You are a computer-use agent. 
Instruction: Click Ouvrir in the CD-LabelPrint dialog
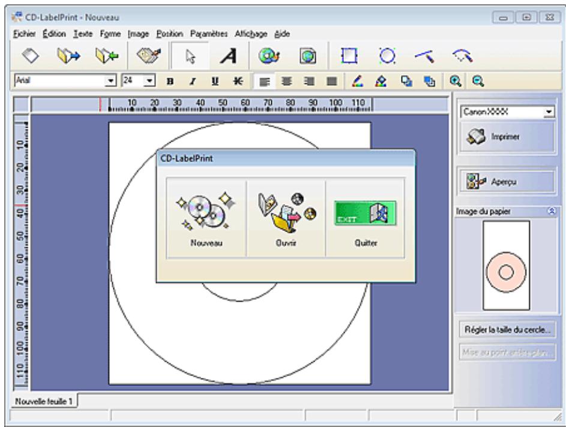tap(286, 217)
